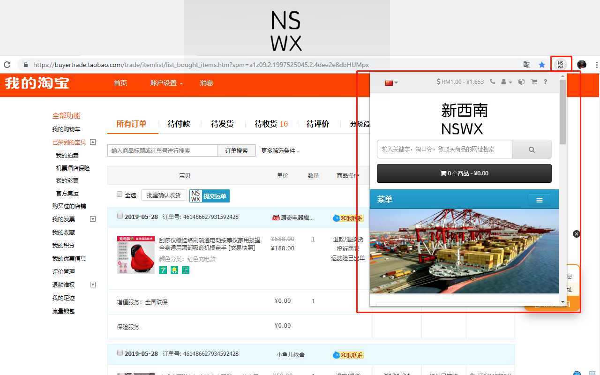600x375 pixels.
Task: Click the shopping cart icon in the popup header
Action: 534,82
